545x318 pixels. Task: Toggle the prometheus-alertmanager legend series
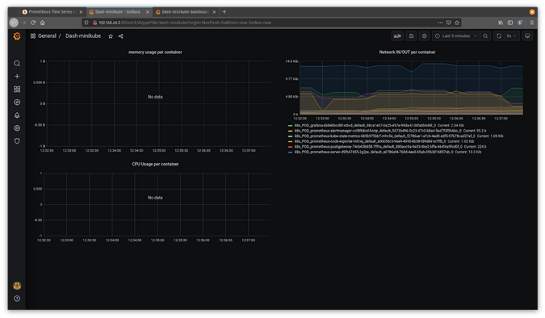(x=378, y=131)
